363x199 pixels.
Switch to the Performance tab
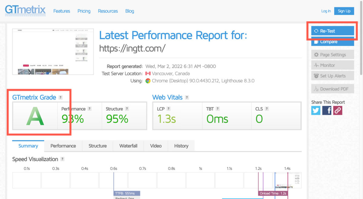63,146
